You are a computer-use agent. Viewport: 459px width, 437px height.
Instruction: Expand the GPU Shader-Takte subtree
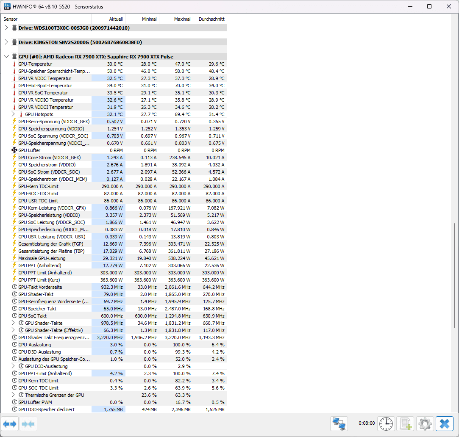(13, 323)
